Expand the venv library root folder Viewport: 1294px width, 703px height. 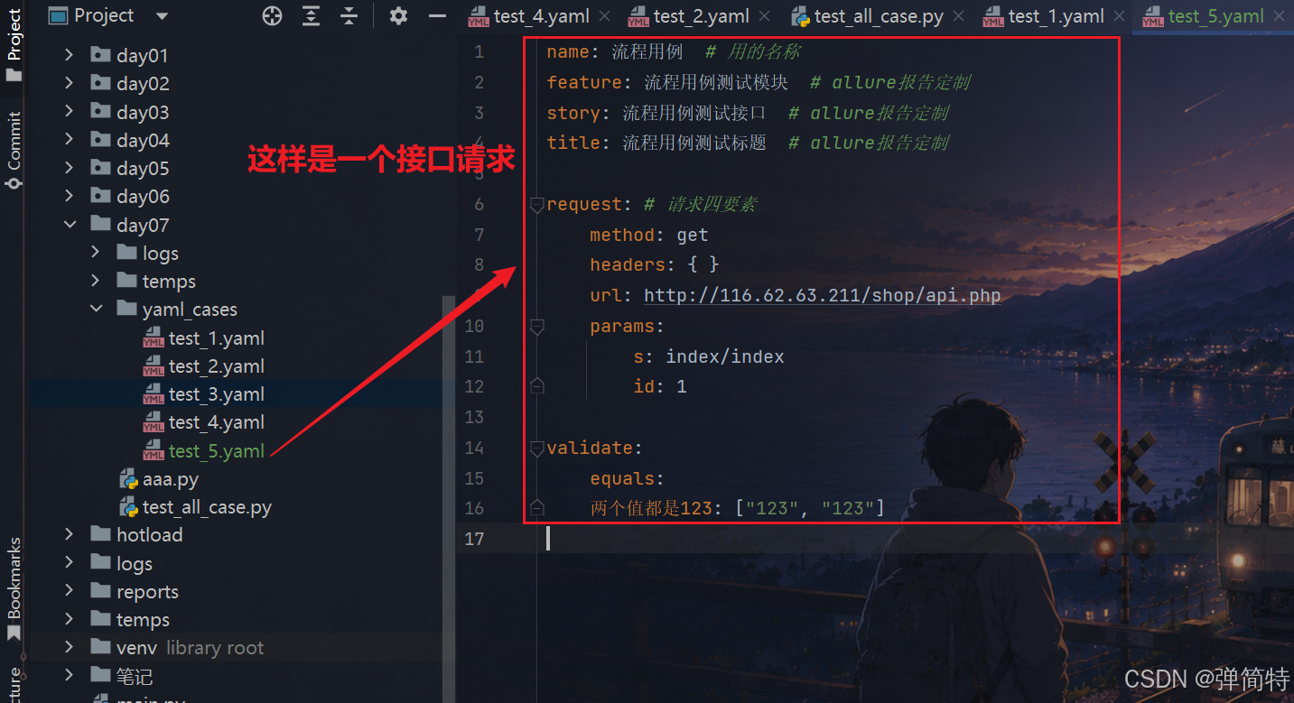(x=70, y=647)
